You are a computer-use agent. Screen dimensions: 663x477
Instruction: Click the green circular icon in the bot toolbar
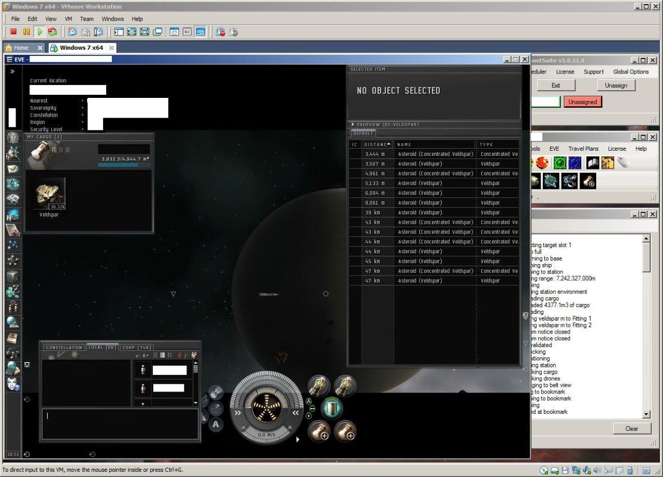(559, 164)
